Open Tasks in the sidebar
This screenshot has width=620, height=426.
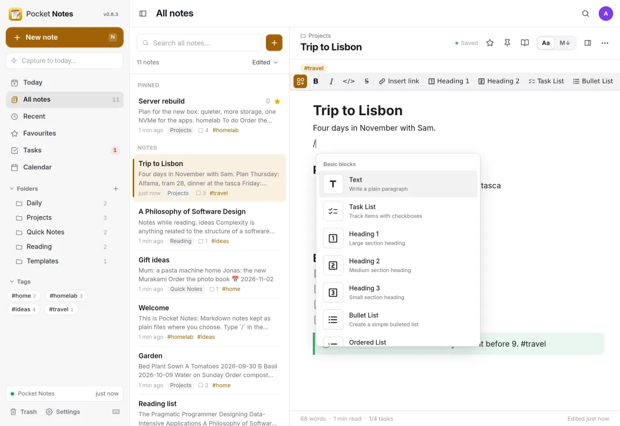65,150
